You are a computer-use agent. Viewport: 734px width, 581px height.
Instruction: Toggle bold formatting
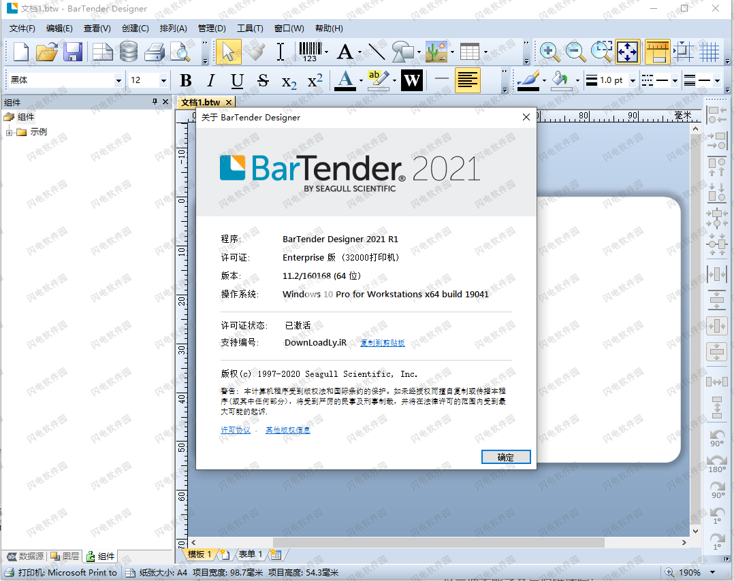186,80
